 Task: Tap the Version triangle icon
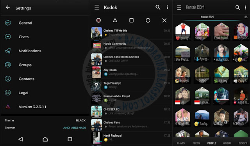point(8,107)
